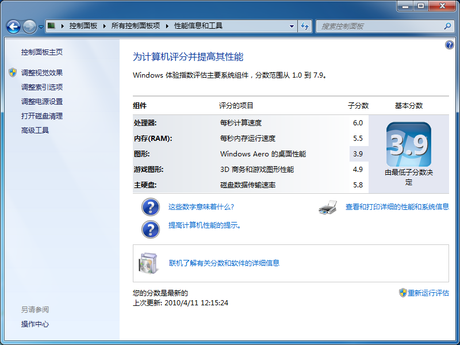
Task: Click the help question mark icon
Action: tap(449, 45)
